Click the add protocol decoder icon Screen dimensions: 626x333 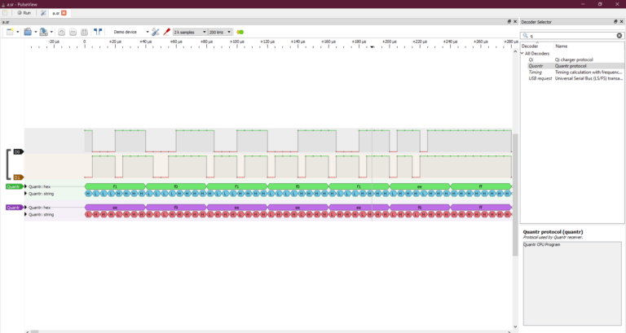(x=240, y=32)
